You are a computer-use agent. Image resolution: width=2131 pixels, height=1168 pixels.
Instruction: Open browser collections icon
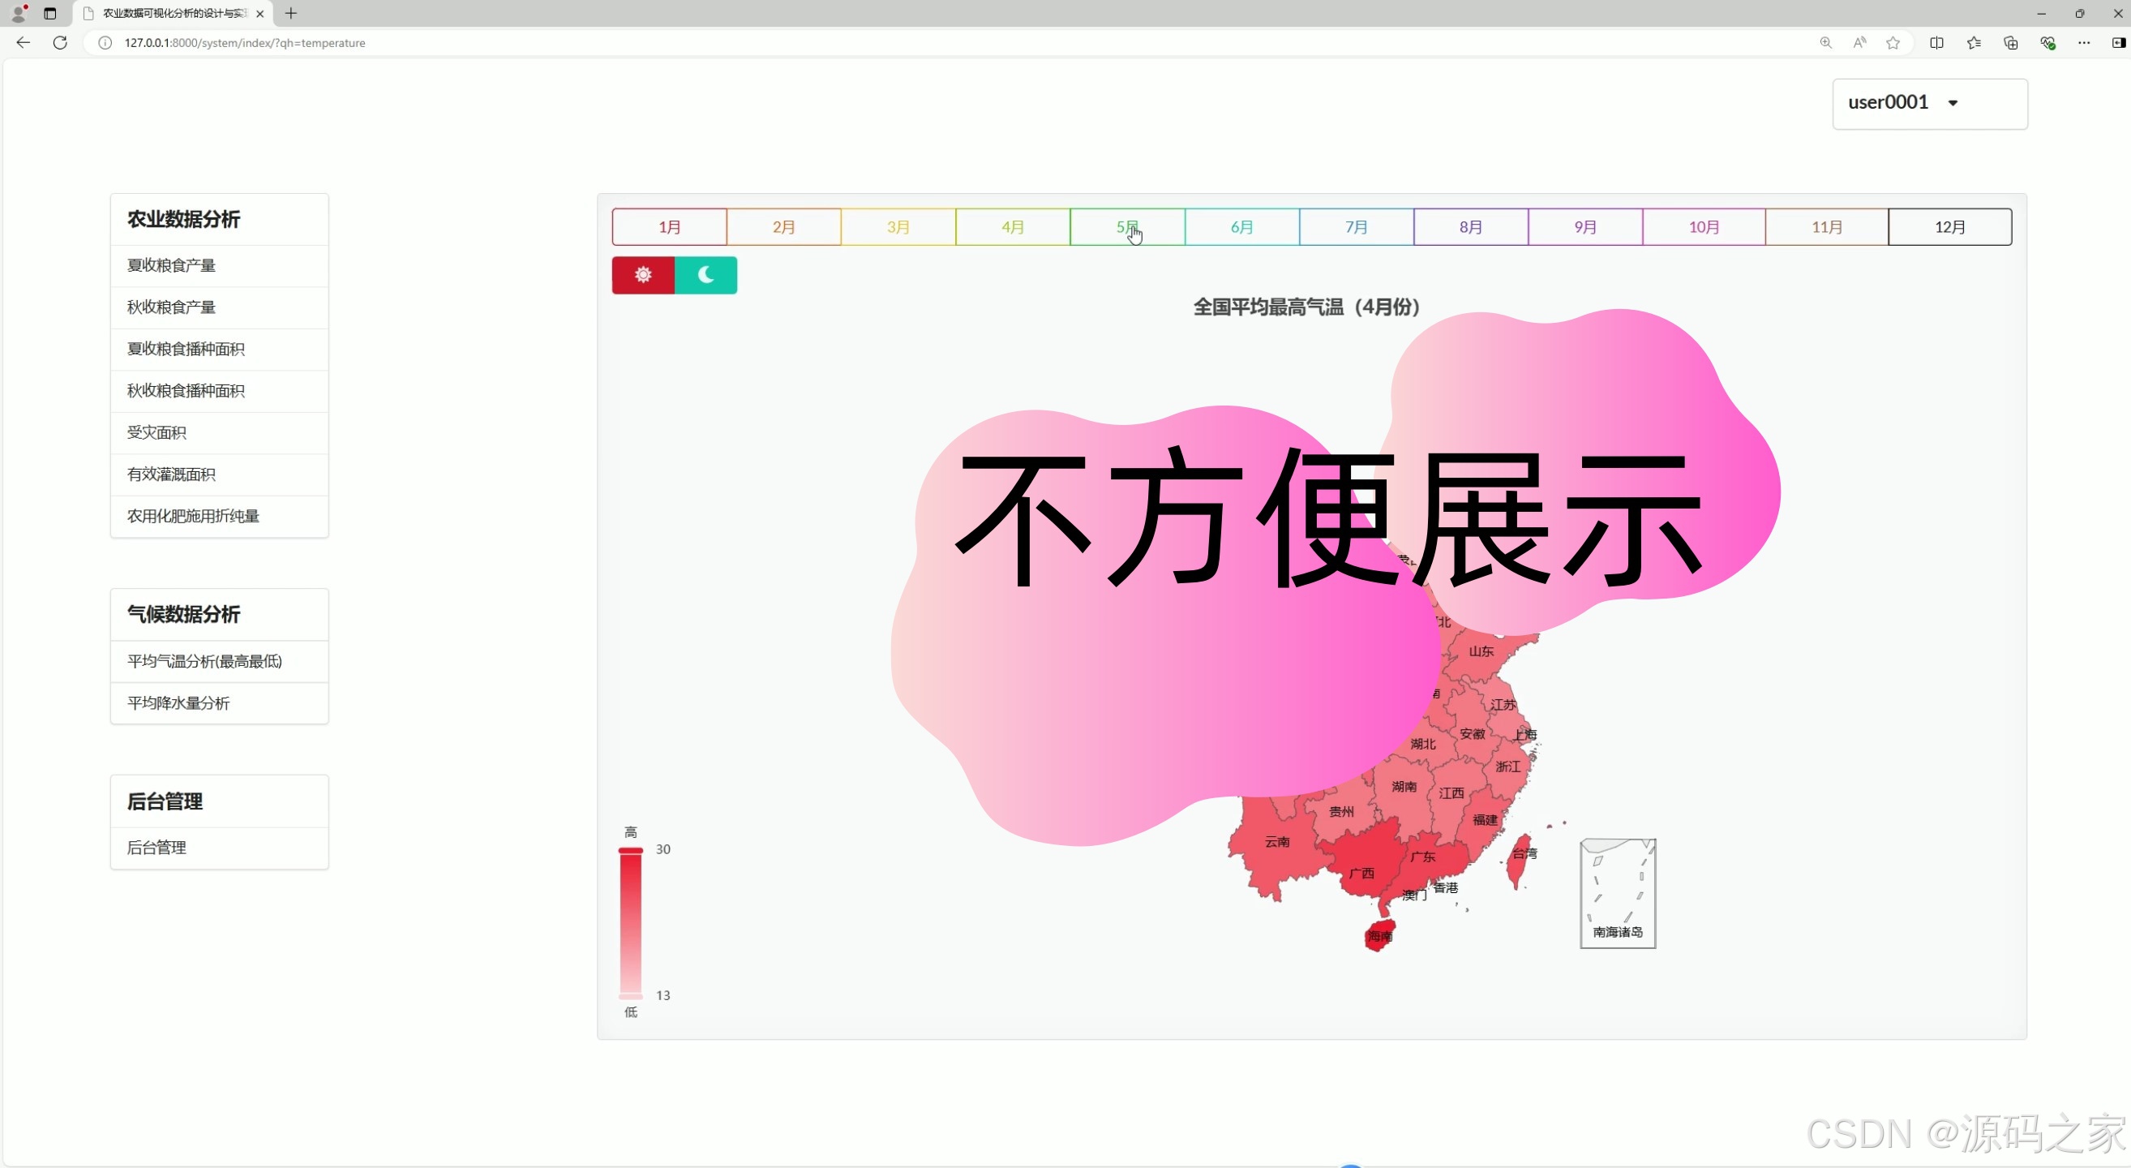pos(2010,42)
